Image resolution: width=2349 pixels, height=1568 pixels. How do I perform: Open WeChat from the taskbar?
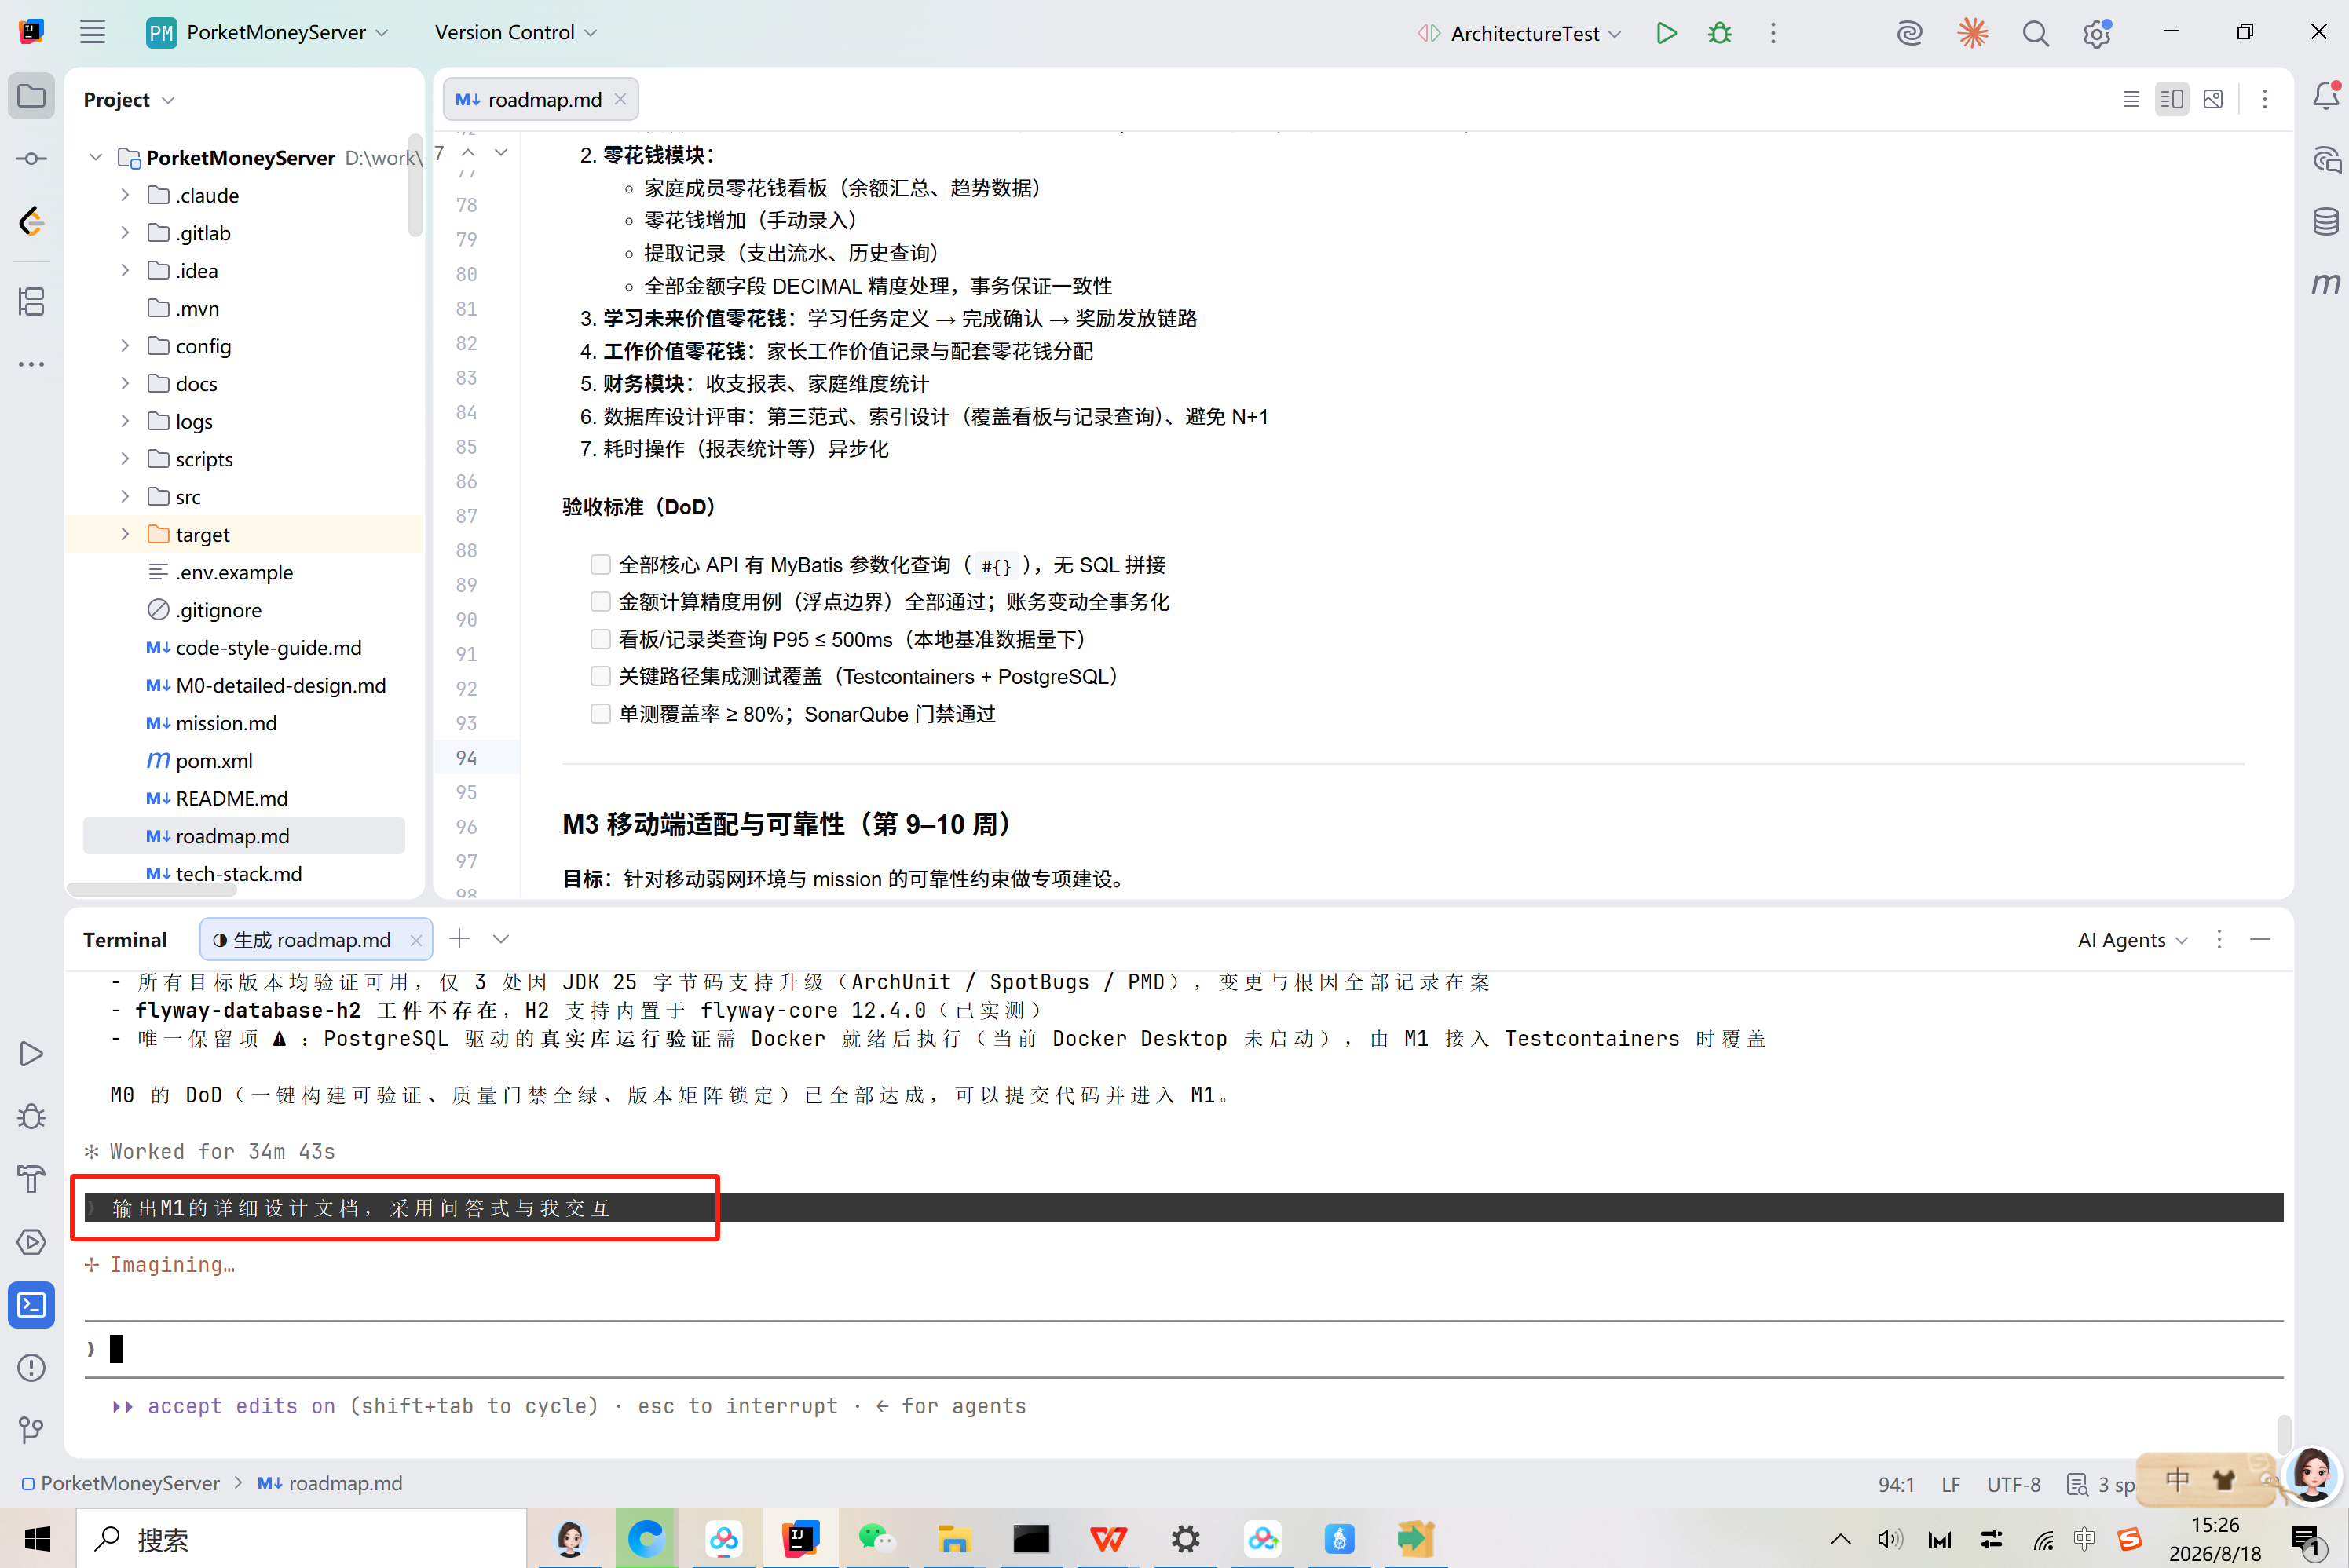877,1538
